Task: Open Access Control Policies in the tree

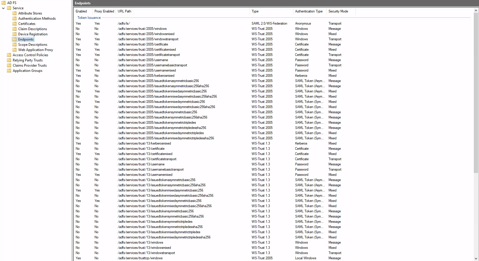Action: coord(30,55)
